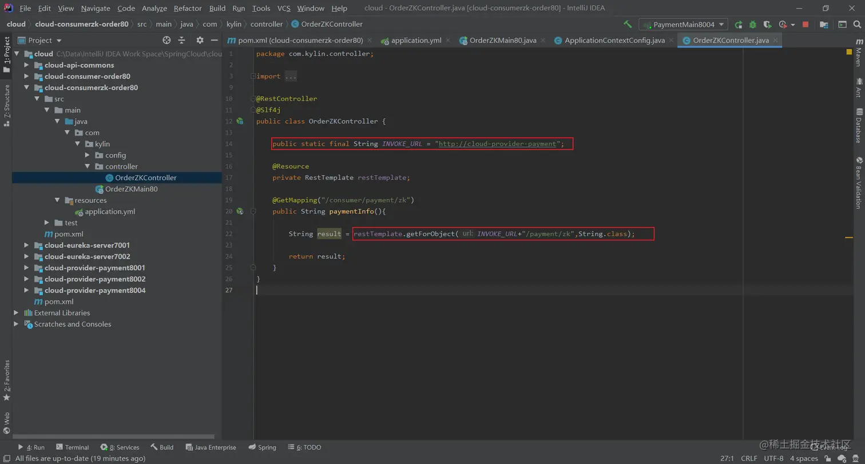Open the Refactor menu
Screen dimensions: 865x464
point(188,8)
